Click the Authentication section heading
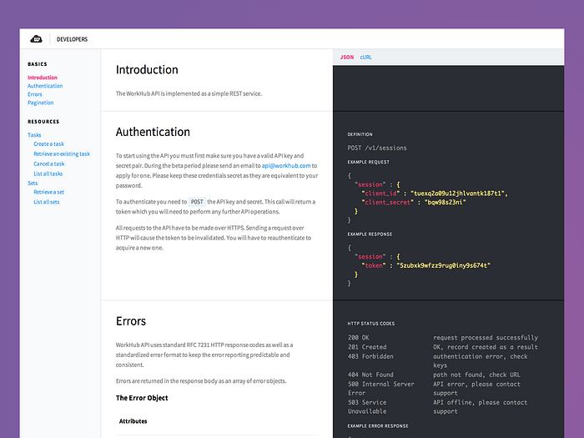This screenshot has height=438, width=584. click(x=153, y=132)
